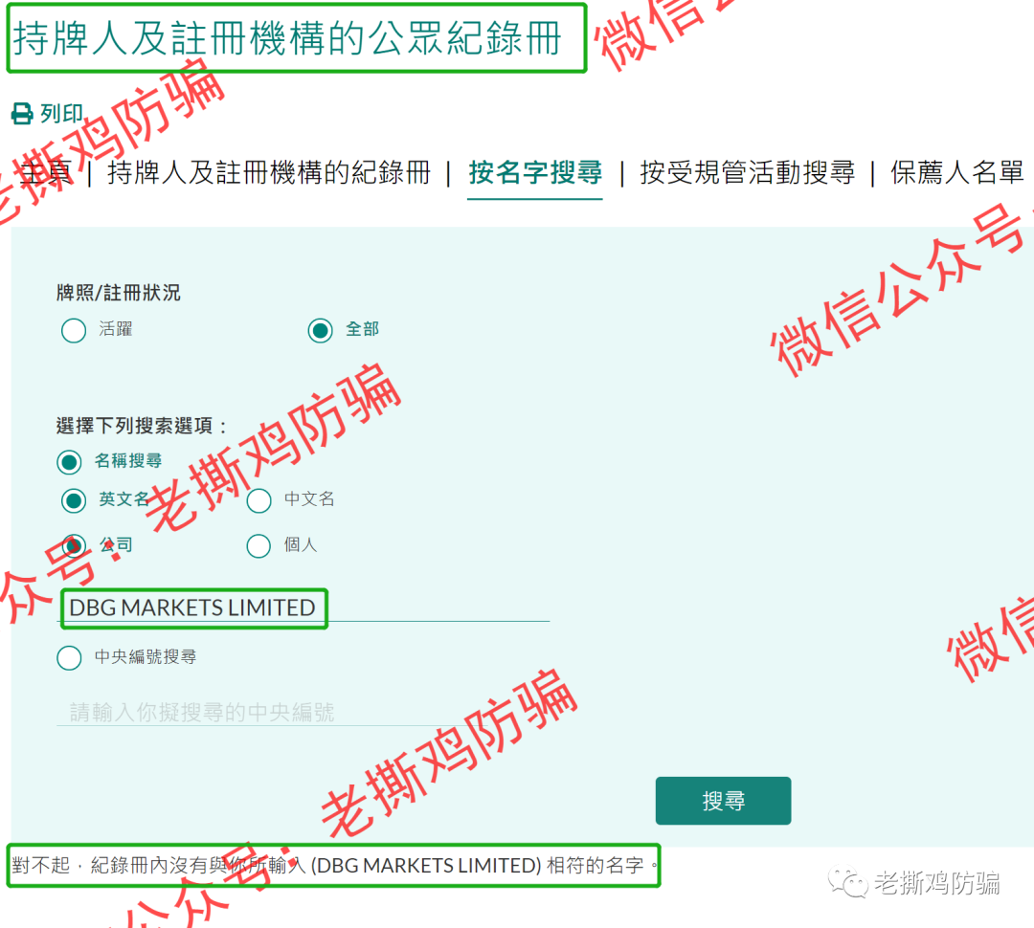1034x928 pixels.
Task: Click the 選擇下列搜索選項 label
Action: (x=142, y=426)
